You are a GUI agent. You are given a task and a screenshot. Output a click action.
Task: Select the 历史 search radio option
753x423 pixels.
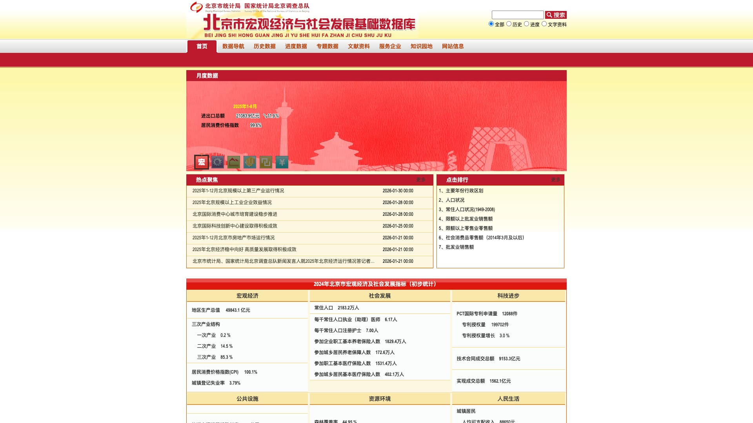tap(509, 24)
